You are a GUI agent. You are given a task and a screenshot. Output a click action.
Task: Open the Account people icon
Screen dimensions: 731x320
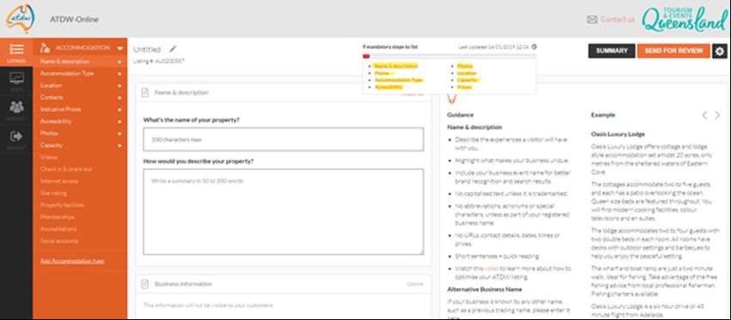tap(16, 107)
